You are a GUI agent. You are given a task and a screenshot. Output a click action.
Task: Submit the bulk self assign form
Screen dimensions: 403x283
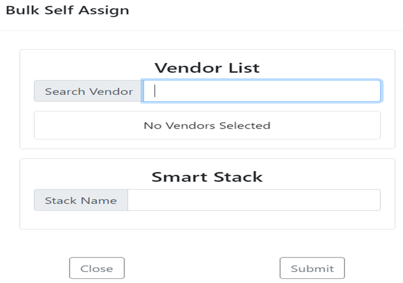coord(313,268)
